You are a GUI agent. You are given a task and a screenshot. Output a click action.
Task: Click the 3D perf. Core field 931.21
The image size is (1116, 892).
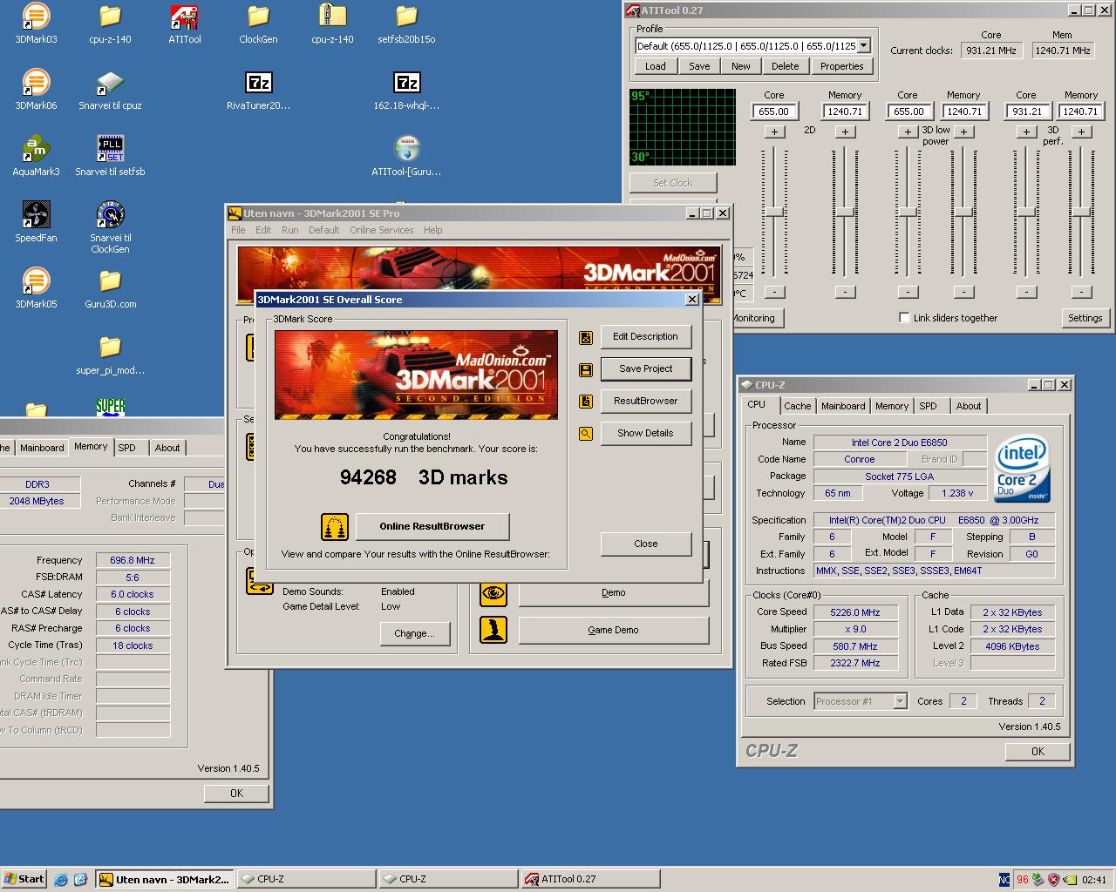click(x=1026, y=111)
